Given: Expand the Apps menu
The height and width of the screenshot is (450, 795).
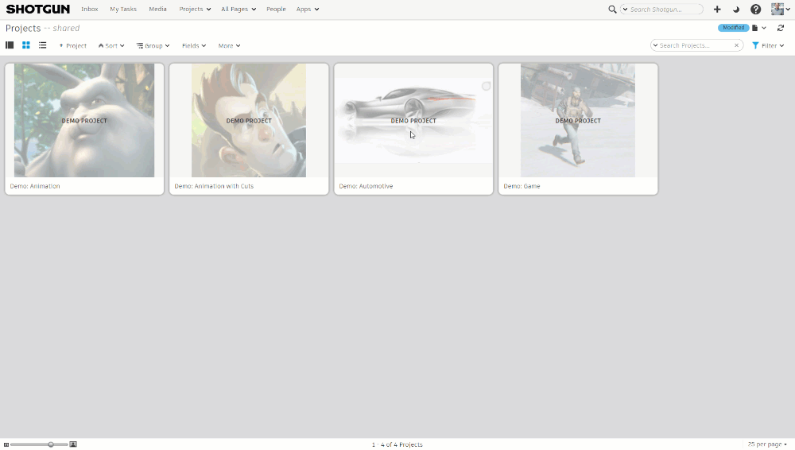Looking at the screenshot, I should click(308, 9).
